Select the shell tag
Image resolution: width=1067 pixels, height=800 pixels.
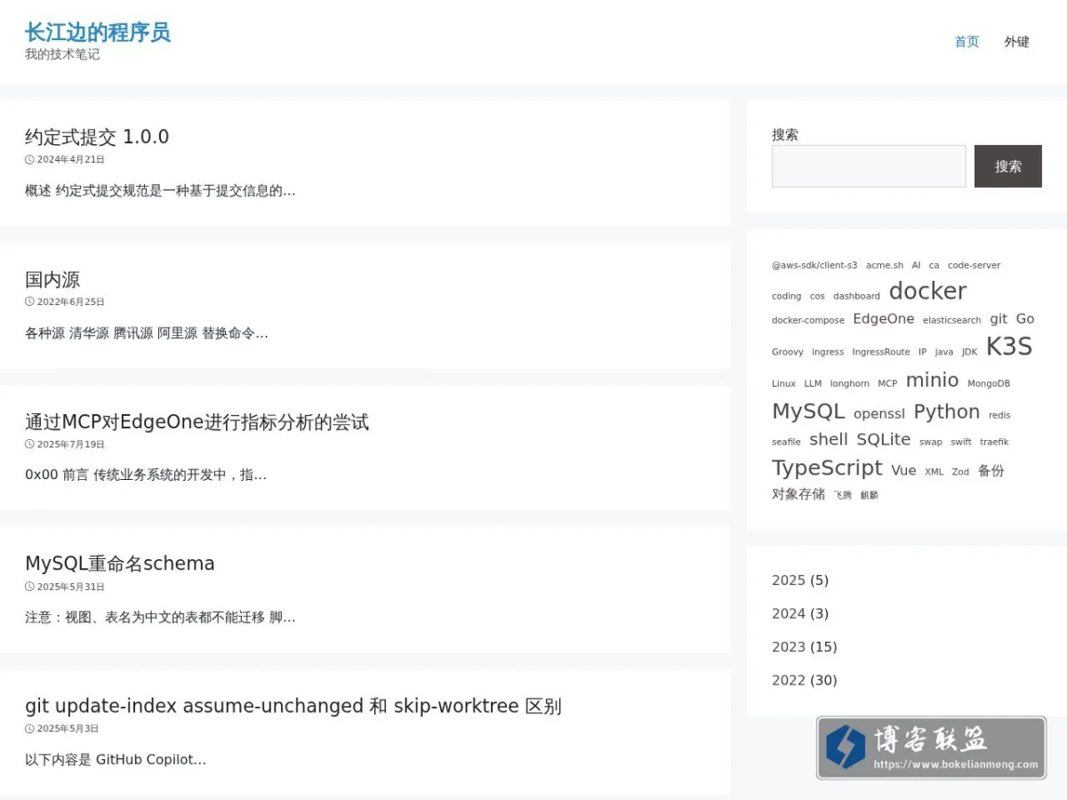829,439
